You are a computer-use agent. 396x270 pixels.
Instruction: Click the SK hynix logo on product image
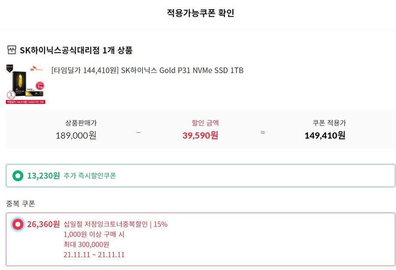tap(37, 69)
